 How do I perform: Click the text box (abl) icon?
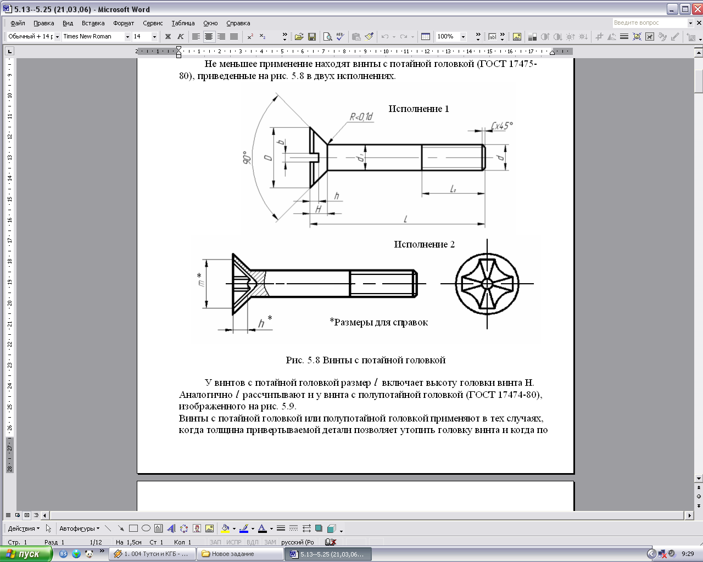pyautogui.click(x=493, y=37)
